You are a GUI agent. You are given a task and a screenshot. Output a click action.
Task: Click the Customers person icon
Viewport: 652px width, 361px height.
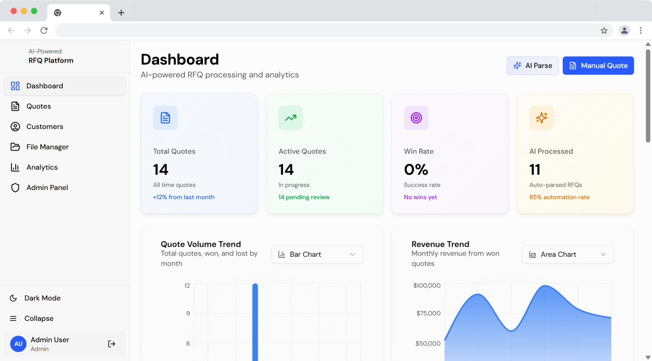click(x=15, y=126)
